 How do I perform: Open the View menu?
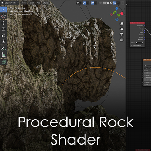coord(24,3)
